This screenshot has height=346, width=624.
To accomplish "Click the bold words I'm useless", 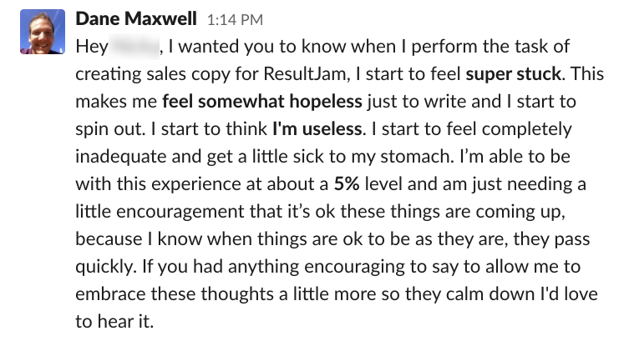I will coord(317,129).
